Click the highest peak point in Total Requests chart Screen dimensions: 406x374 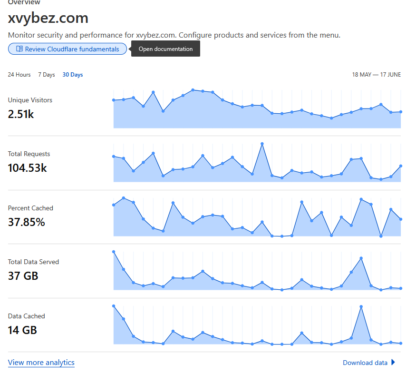[x=262, y=144]
